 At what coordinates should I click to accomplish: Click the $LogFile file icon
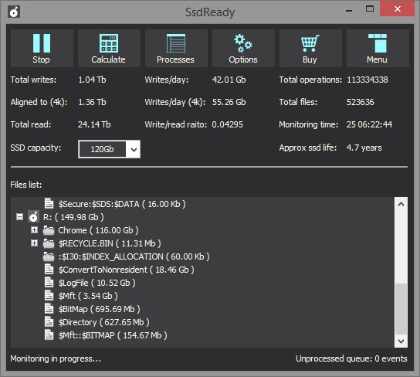coord(49,282)
